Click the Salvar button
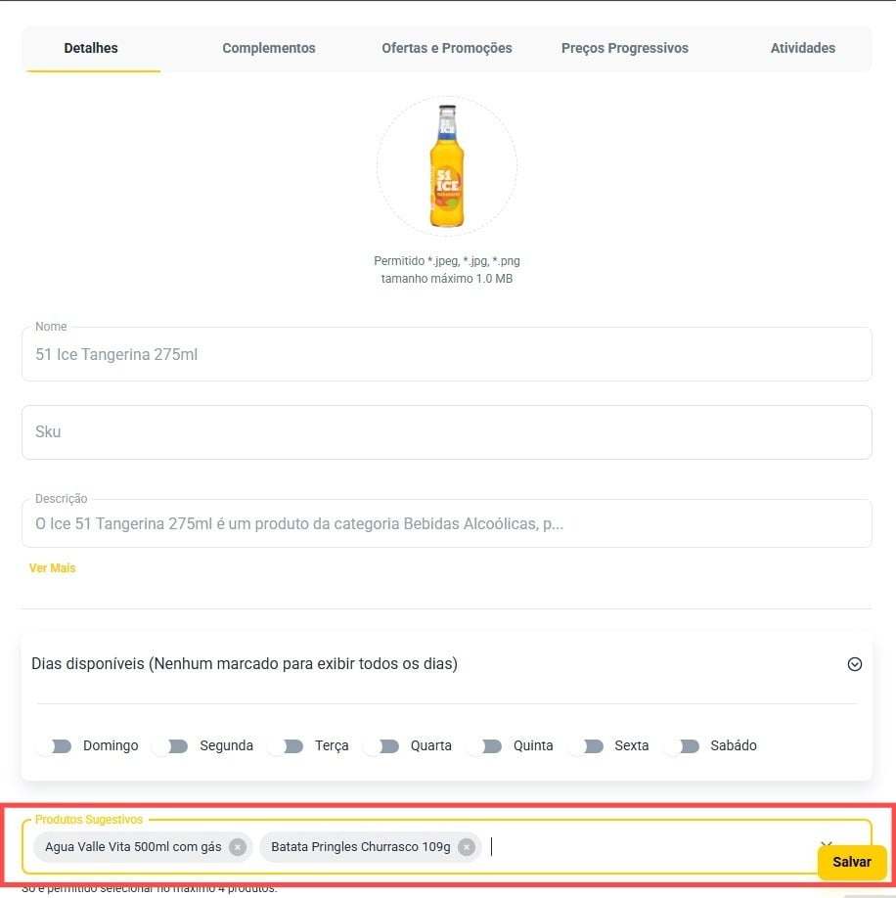 (851, 863)
